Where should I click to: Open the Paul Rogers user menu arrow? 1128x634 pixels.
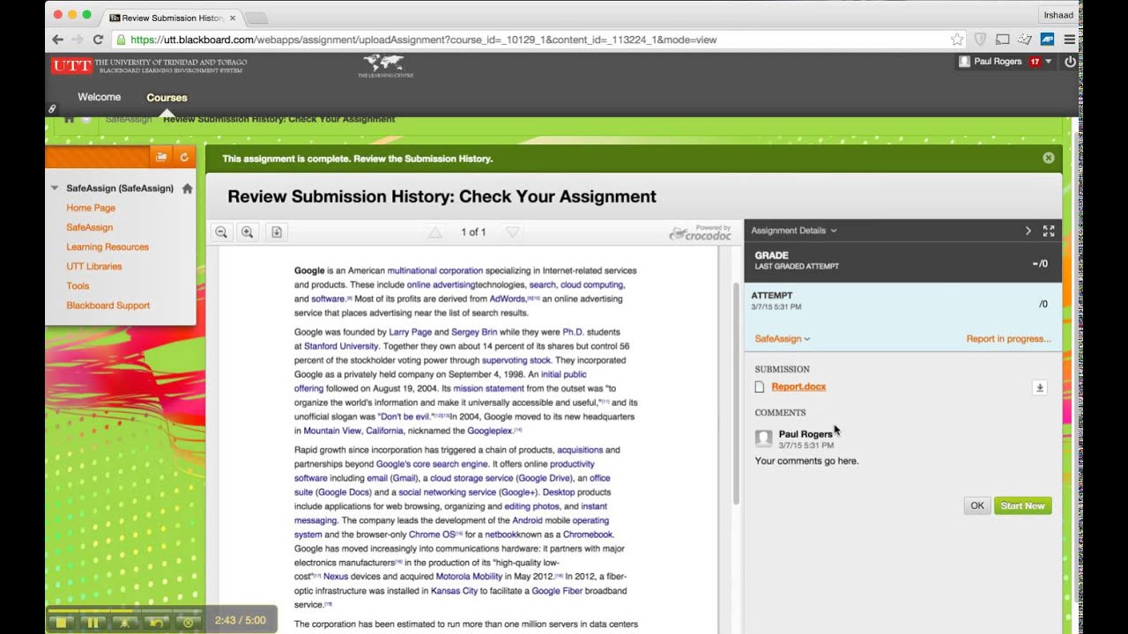(x=1049, y=62)
